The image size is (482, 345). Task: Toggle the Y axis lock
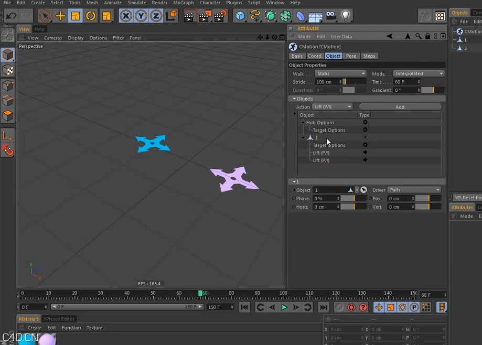coord(141,16)
